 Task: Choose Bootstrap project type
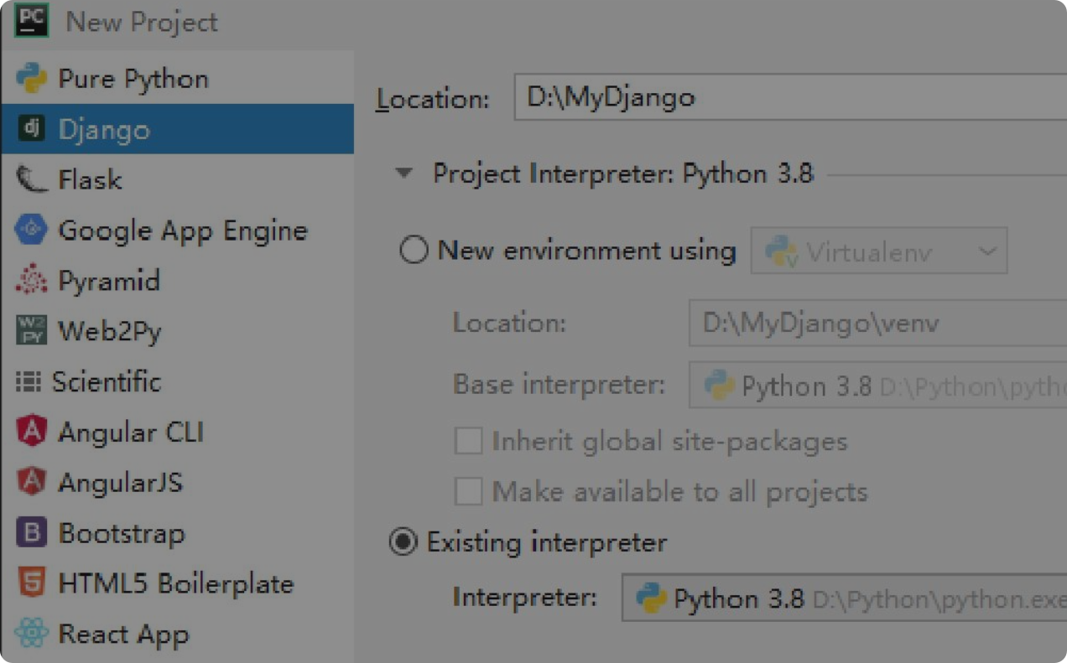pyautogui.click(x=177, y=532)
